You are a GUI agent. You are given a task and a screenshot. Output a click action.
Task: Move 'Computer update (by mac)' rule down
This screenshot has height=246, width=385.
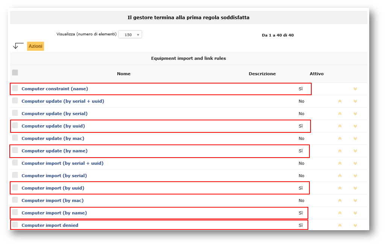click(x=355, y=138)
